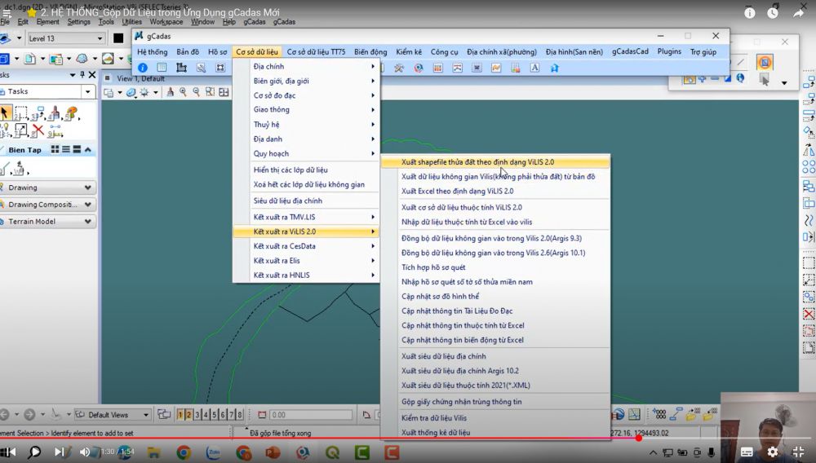Select 'Xuất shapefile thửa đất theo định dạng ViLIS 2.0'
This screenshot has height=463, width=816.
coord(477,162)
